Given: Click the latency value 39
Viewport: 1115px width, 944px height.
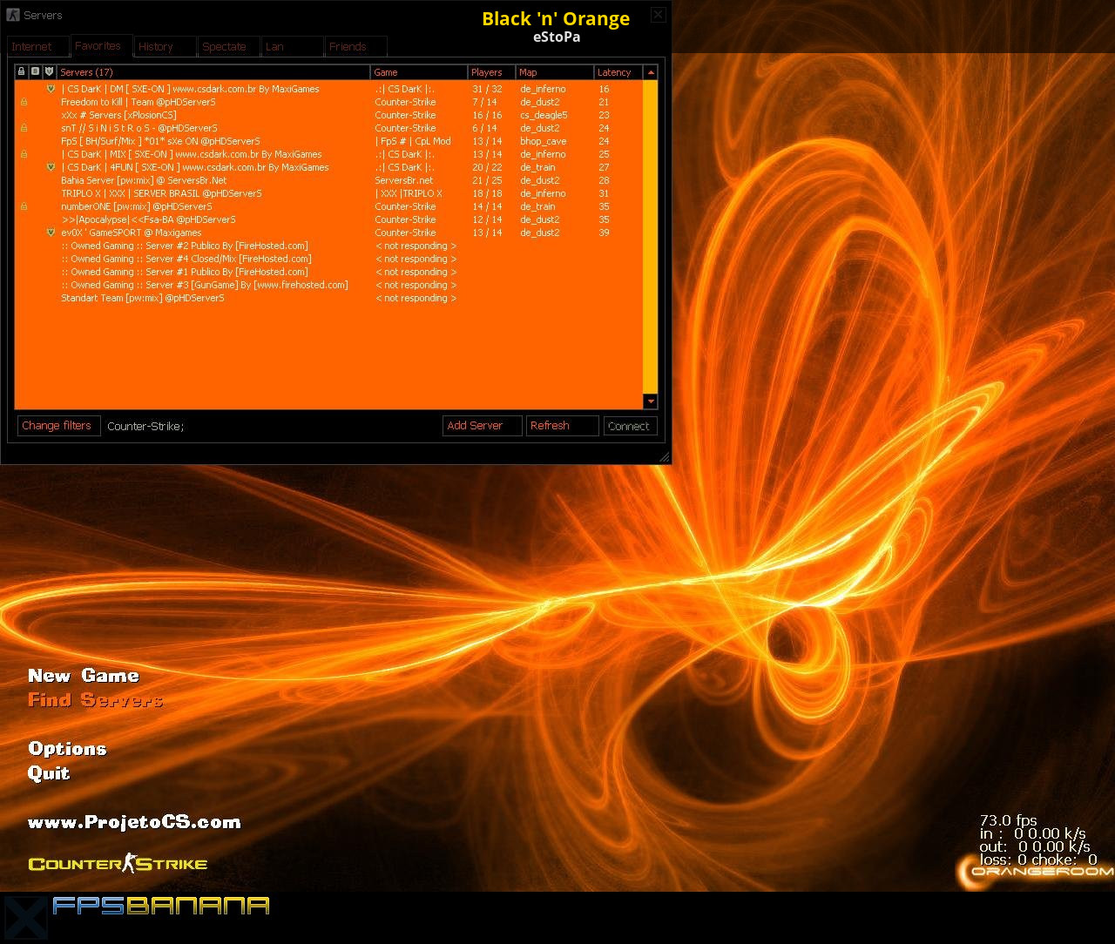Looking at the screenshot, I should click(x=604, y=233).
